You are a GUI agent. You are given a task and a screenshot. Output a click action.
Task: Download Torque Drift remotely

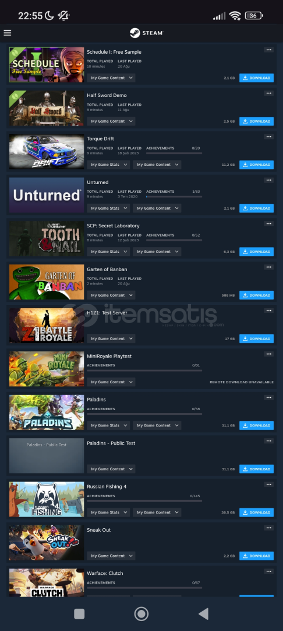pos(257,165)
